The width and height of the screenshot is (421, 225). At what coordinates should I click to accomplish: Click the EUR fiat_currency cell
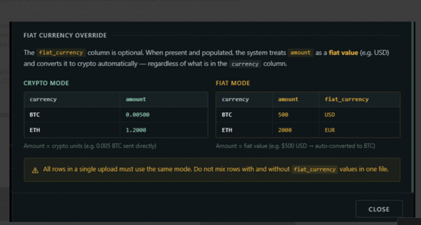pyautogui.click(x=360, y=130)
